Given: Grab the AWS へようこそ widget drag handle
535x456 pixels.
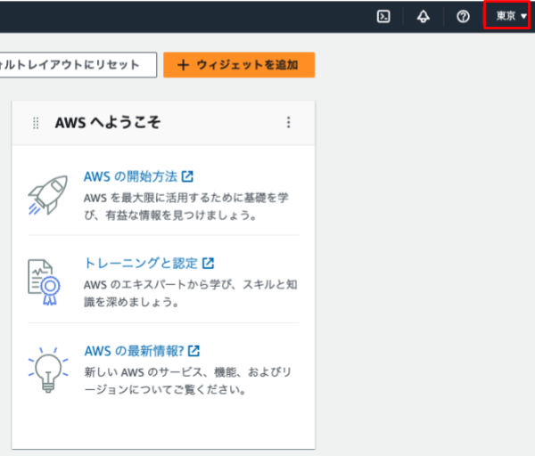Looking at the screenshot, I should pyautogui.click(x=36, y=123).
